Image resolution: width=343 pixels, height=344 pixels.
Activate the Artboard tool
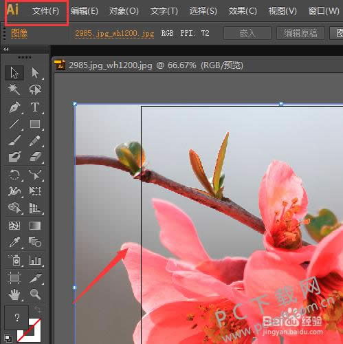pos(14,278)
